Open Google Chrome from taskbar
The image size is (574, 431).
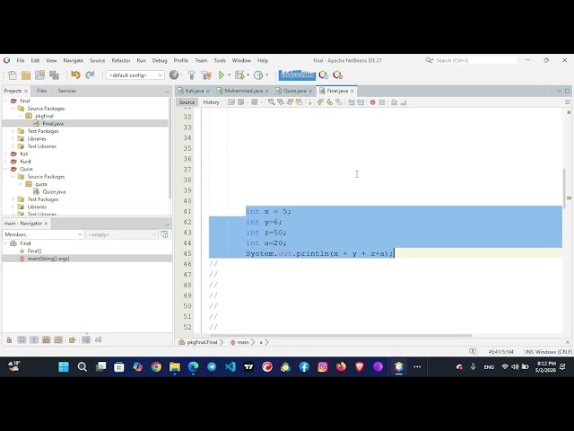point(156,366)
